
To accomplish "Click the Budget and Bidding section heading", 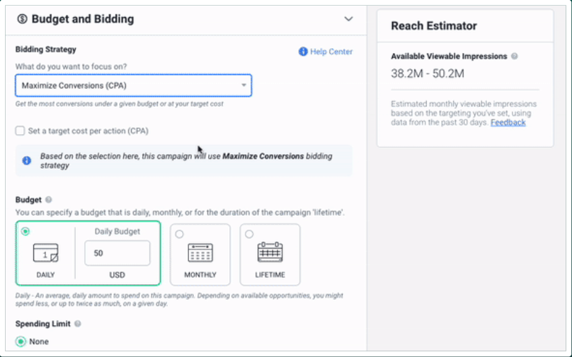I will coord(83,19).
